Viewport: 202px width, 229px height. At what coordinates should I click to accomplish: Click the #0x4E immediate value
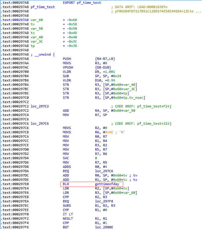[108, 132]
